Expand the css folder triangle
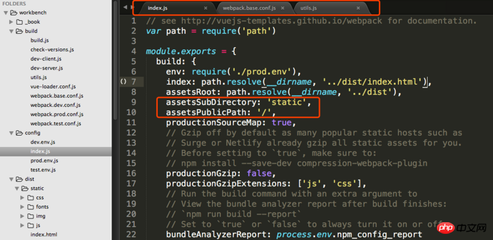The height and width of the screenshot is (240, 493). click(x=22, y=198)
